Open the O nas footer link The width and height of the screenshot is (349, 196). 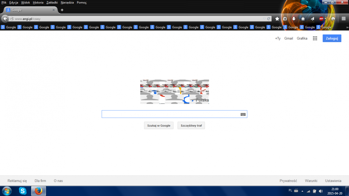pos(58,181)
